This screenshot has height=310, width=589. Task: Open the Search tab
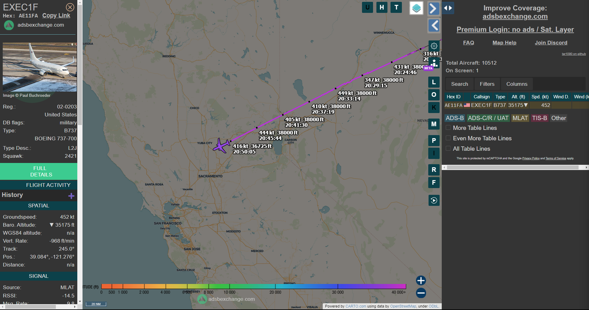460,84
